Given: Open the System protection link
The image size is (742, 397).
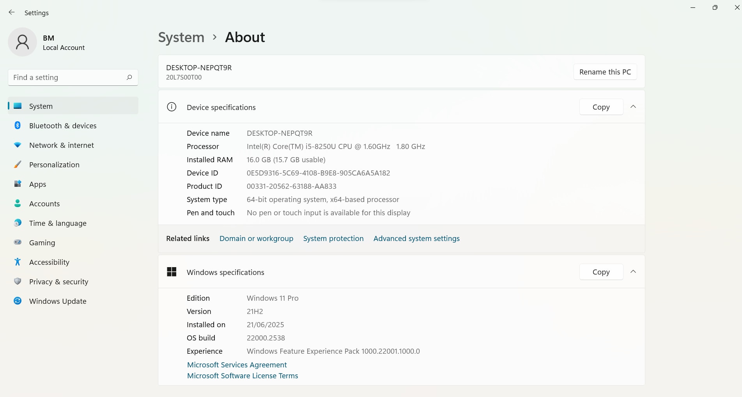Looking at the screenshot, I should tap(333, 239).
